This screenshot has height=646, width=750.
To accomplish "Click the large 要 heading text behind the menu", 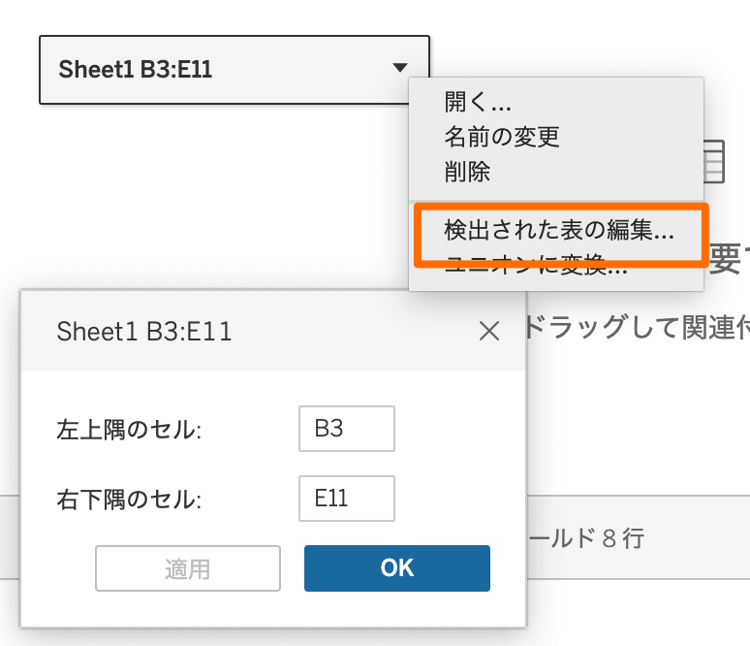I will [x=729, y=258].
